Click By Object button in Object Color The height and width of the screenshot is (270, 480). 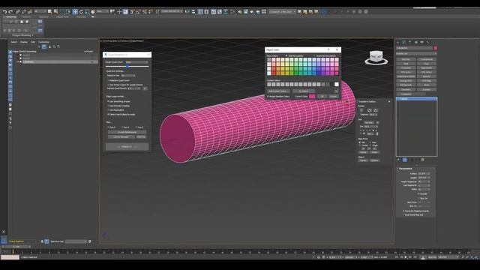(304, 91)
